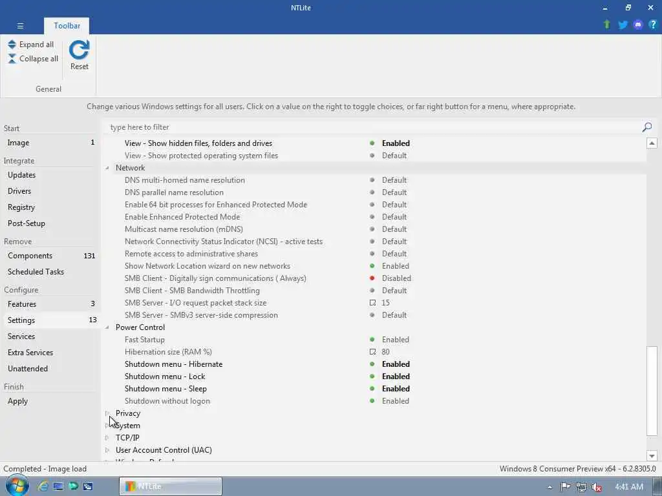The height and width of the screenshot is (496, 662).
Task: Select DNS parallel name resolution row
Action: click(x=375, y=192)
